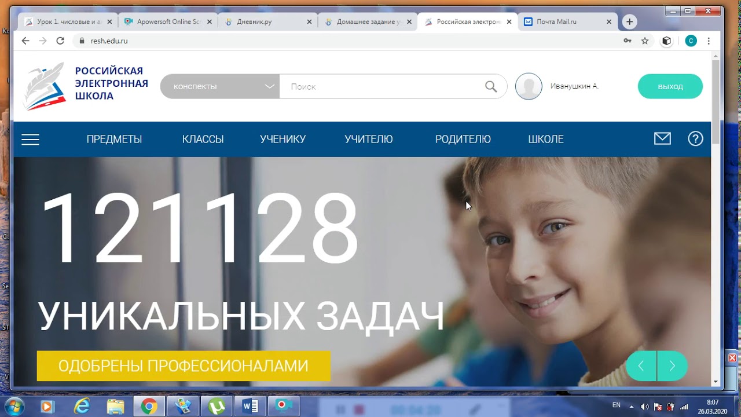The width and height of the screenshot is (741, 417).
Task: Click the Российская электронная школа logo
Action: tap(86, 86)
